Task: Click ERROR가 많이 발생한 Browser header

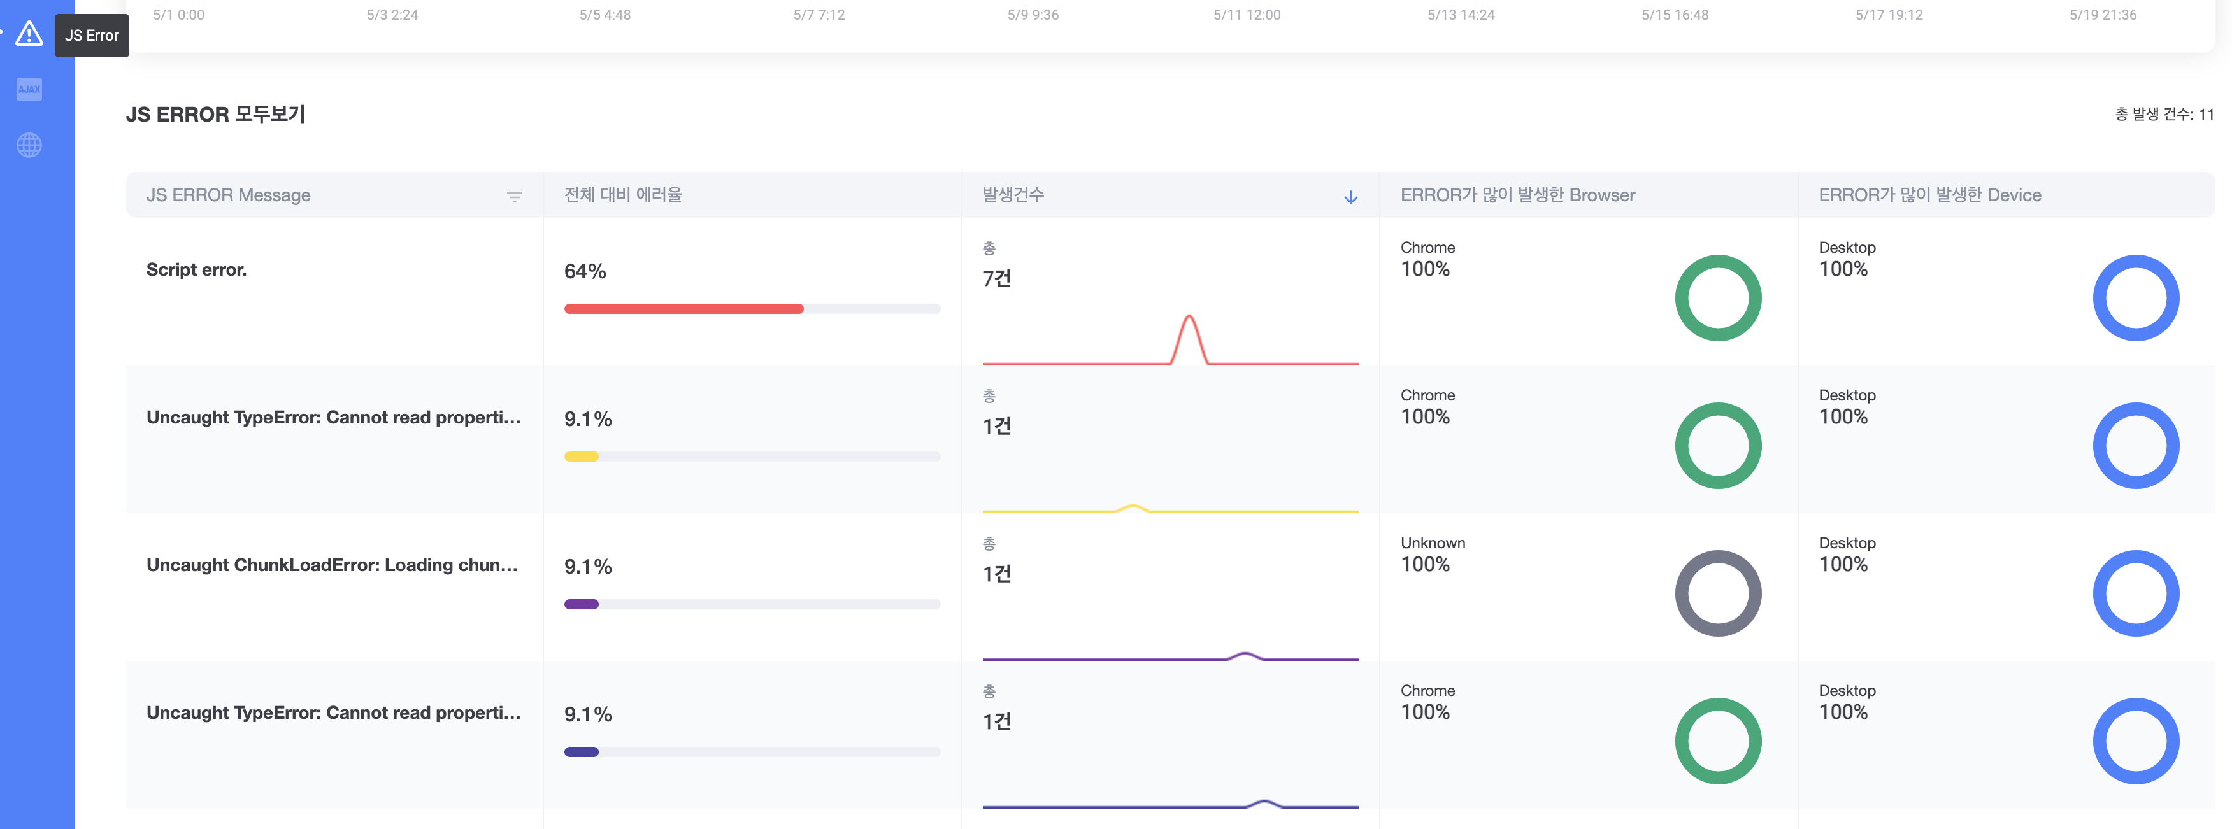Action: [x=1517, y=195]
